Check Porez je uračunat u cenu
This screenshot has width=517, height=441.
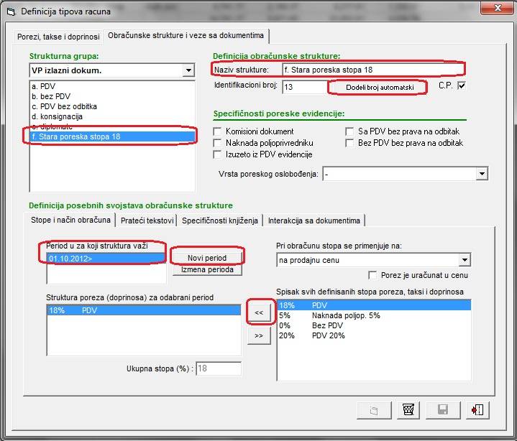(372, 275)
